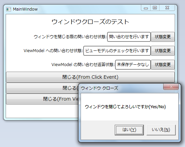The height and width of the screenshot is (147, 185).
Task: Click the いいえ(N) button in dialog
Action: point(161,130)
